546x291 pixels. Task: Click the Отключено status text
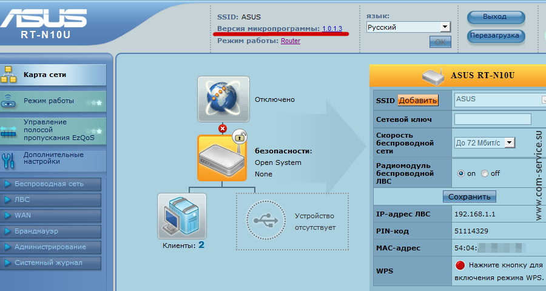[x=275, y=99]
